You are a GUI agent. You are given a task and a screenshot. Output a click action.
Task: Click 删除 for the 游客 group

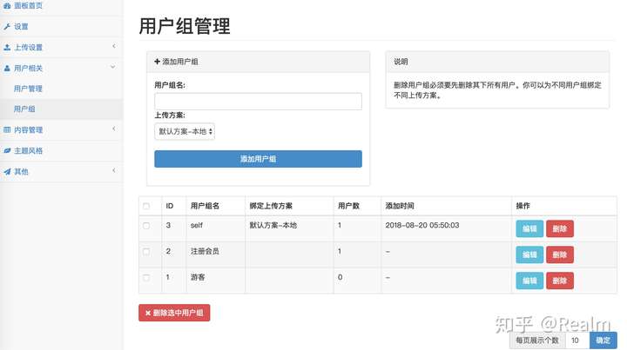pyautogui.click(x=560, y=281)
